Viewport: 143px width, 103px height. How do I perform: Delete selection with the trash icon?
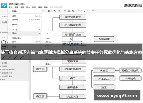point(49,11)
